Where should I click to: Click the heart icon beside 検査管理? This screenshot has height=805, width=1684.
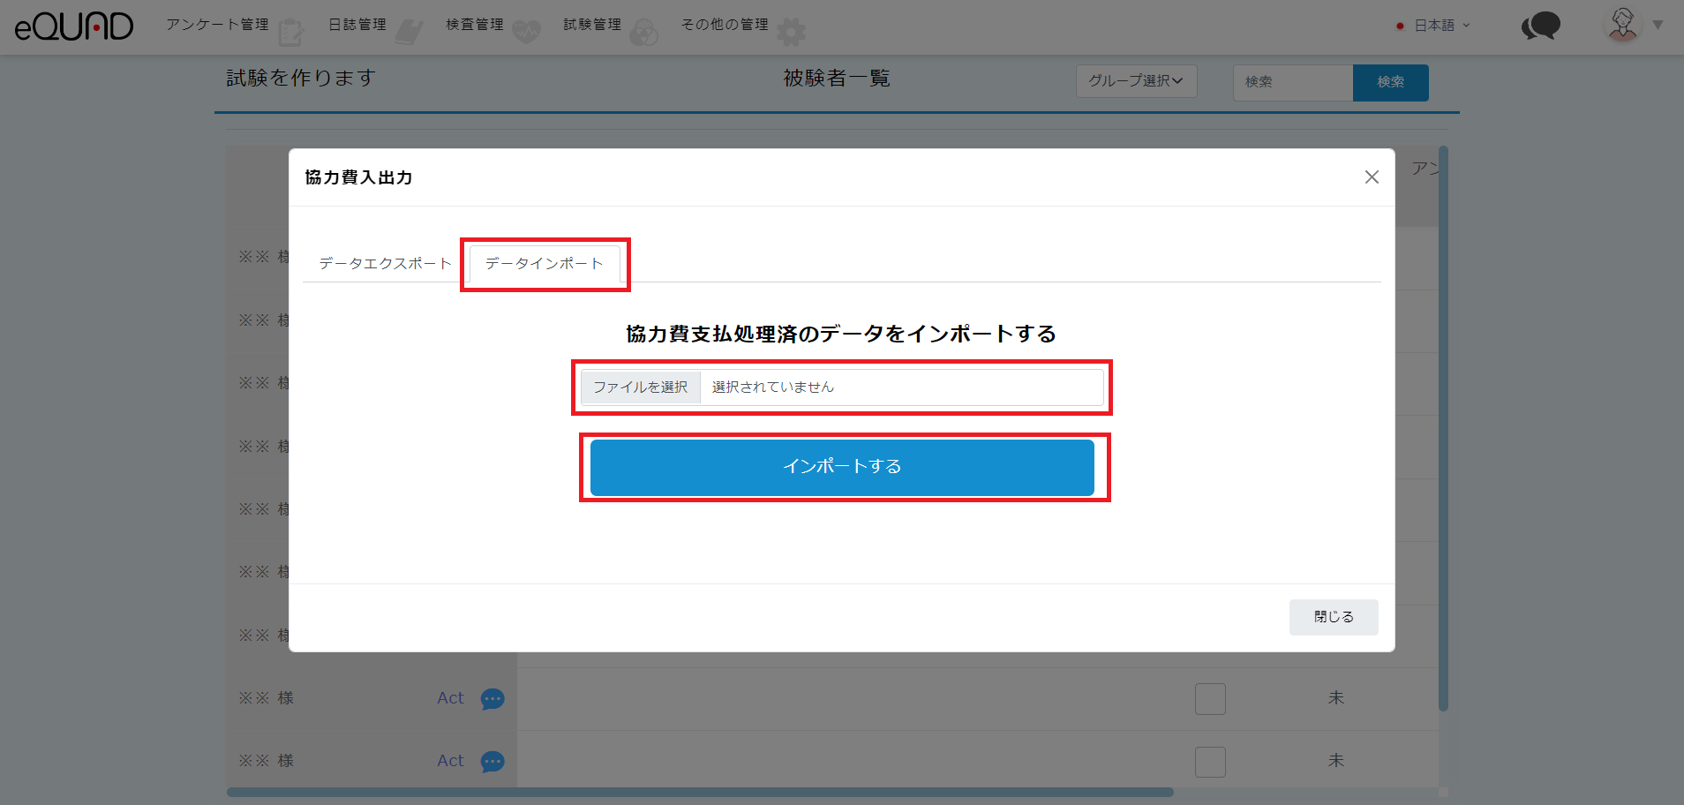point(526,32)
